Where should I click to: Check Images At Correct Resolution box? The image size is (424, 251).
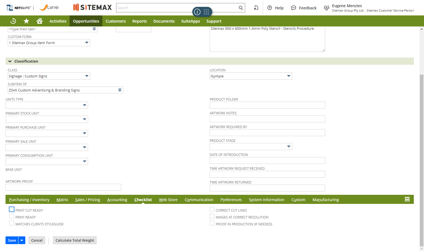click(212, 216)
